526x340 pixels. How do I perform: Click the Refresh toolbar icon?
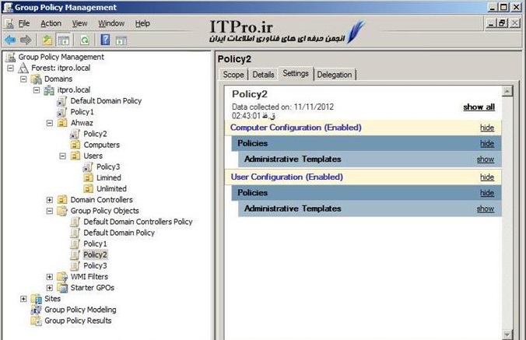coord(84,40)
